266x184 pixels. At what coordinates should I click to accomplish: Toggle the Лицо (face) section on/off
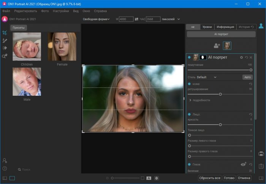click(x=189, y=114)
